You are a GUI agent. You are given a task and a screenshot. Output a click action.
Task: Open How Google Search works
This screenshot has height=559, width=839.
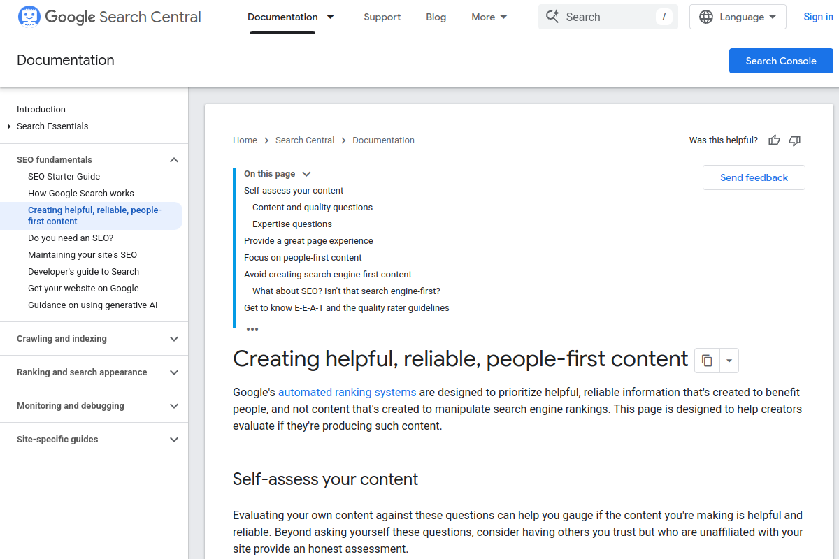point(81,194)
